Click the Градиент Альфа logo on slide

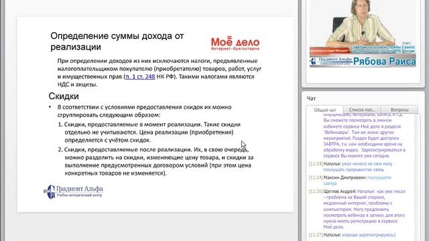(x=73, y=191)
